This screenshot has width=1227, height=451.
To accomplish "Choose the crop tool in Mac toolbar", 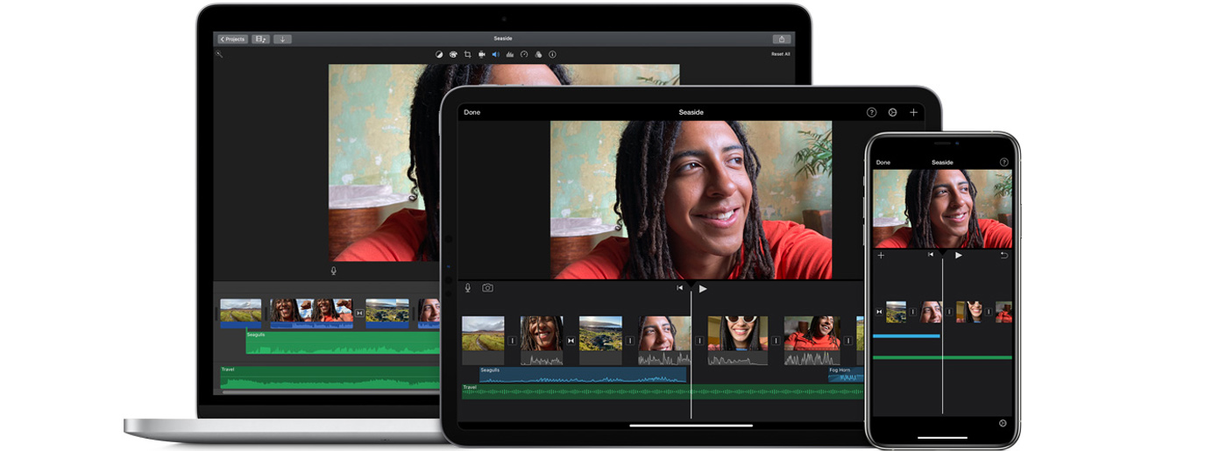I will point(467,54).
